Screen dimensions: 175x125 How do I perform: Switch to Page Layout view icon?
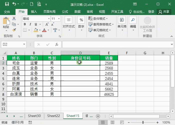click(112, 122)
